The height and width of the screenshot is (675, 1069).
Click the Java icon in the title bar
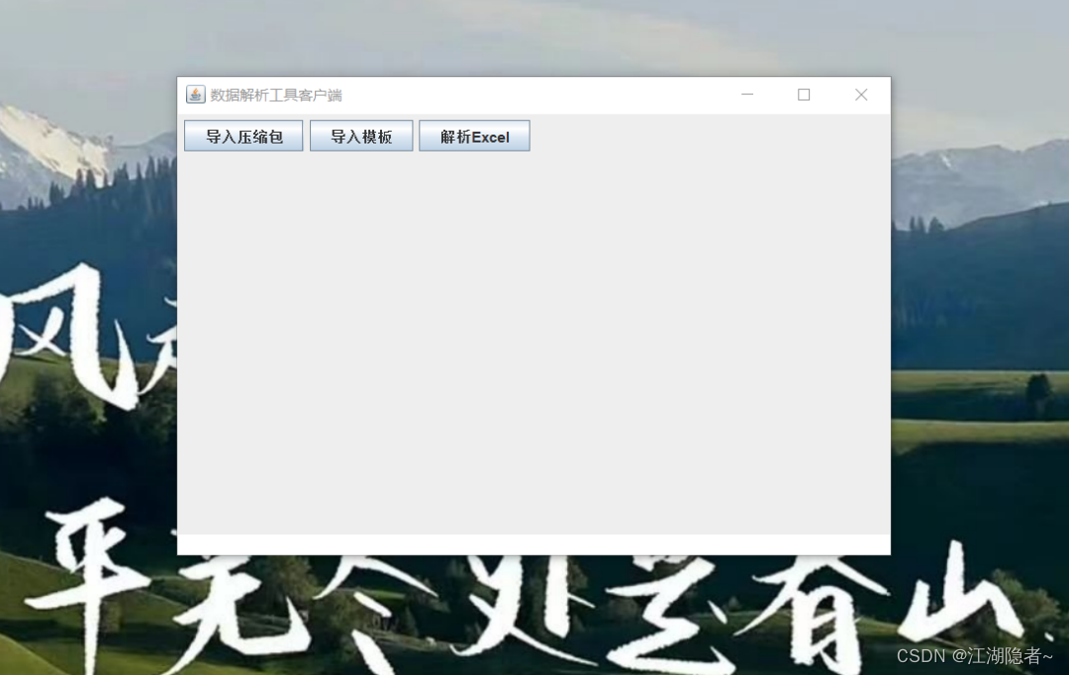point(196,95)
